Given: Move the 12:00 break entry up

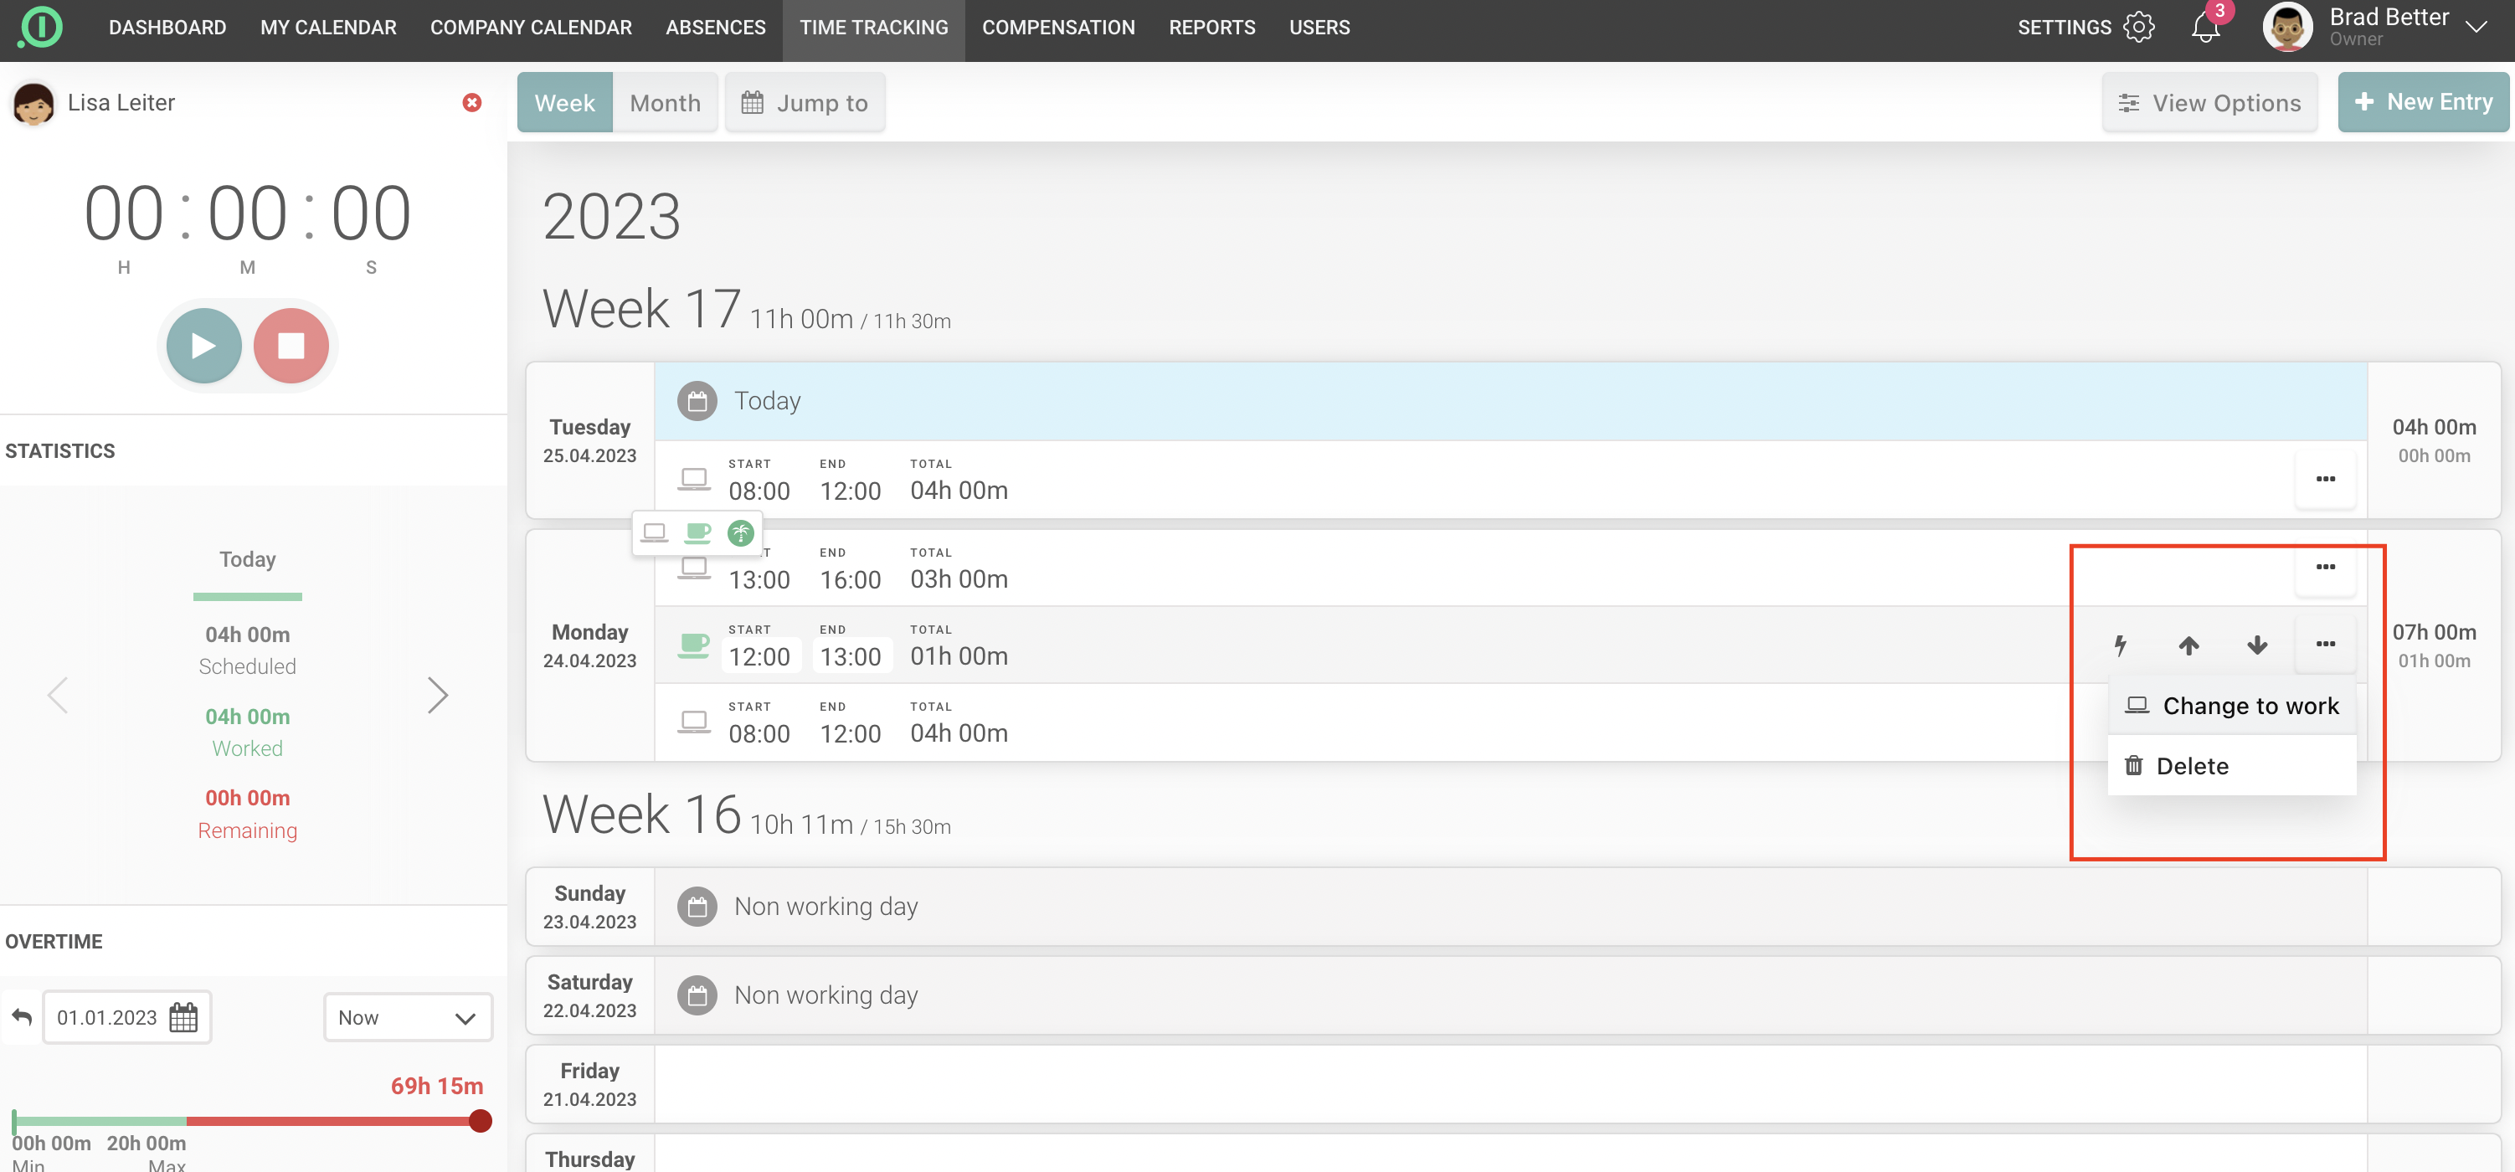Looking at the screenshot, I should click(2188, 644).
